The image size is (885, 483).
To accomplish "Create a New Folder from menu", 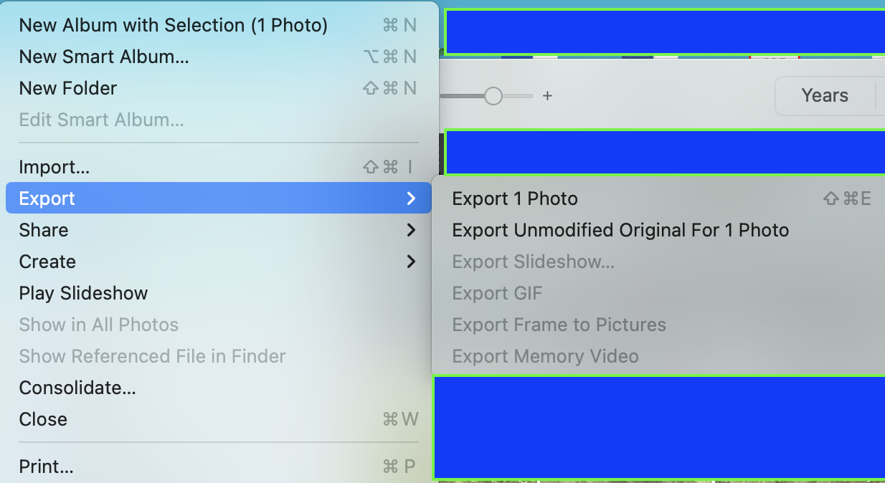I will point(68,88).
